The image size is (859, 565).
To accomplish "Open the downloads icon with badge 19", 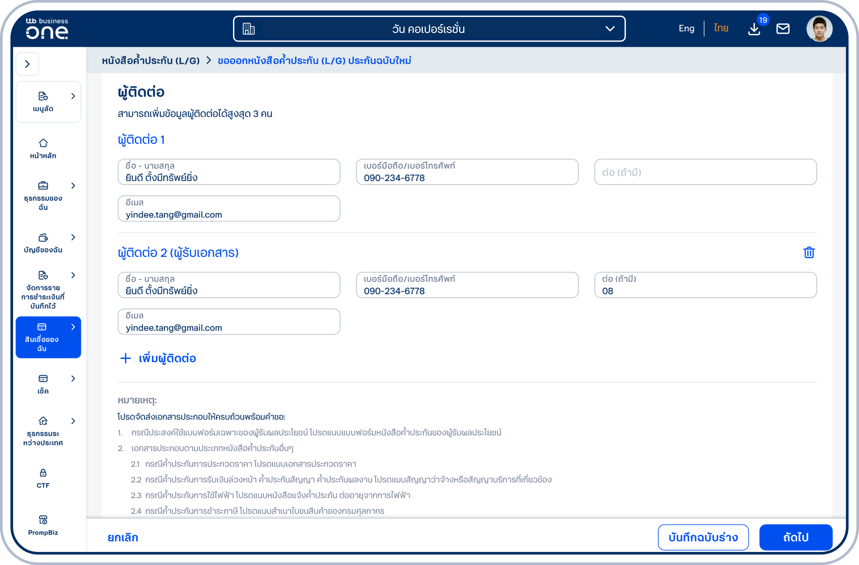I will click(754, 29).
